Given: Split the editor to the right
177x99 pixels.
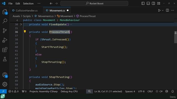Looking at the screenshot, I should pos(167,10).
